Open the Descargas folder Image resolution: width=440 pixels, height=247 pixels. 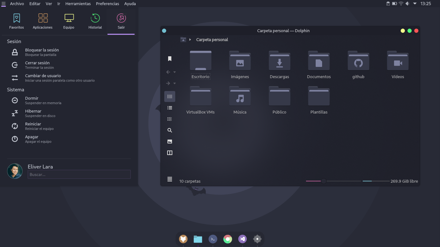[x=279, y=65]
